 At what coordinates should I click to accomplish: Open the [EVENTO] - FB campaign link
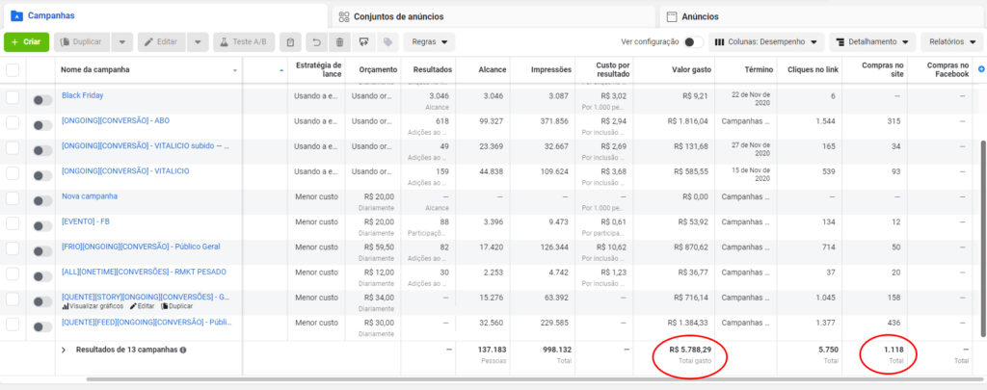click(86, 221)
